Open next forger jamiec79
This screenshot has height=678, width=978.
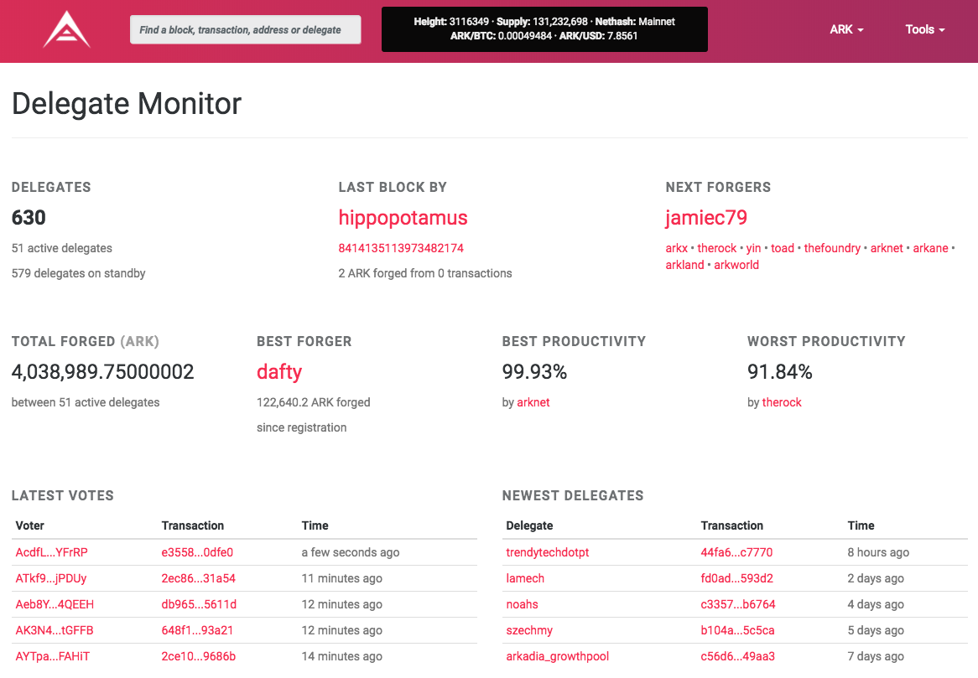click(706, 218)
